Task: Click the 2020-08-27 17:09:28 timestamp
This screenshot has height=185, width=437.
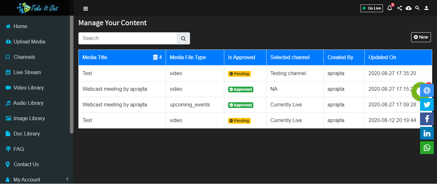Action: pos(392,105)
